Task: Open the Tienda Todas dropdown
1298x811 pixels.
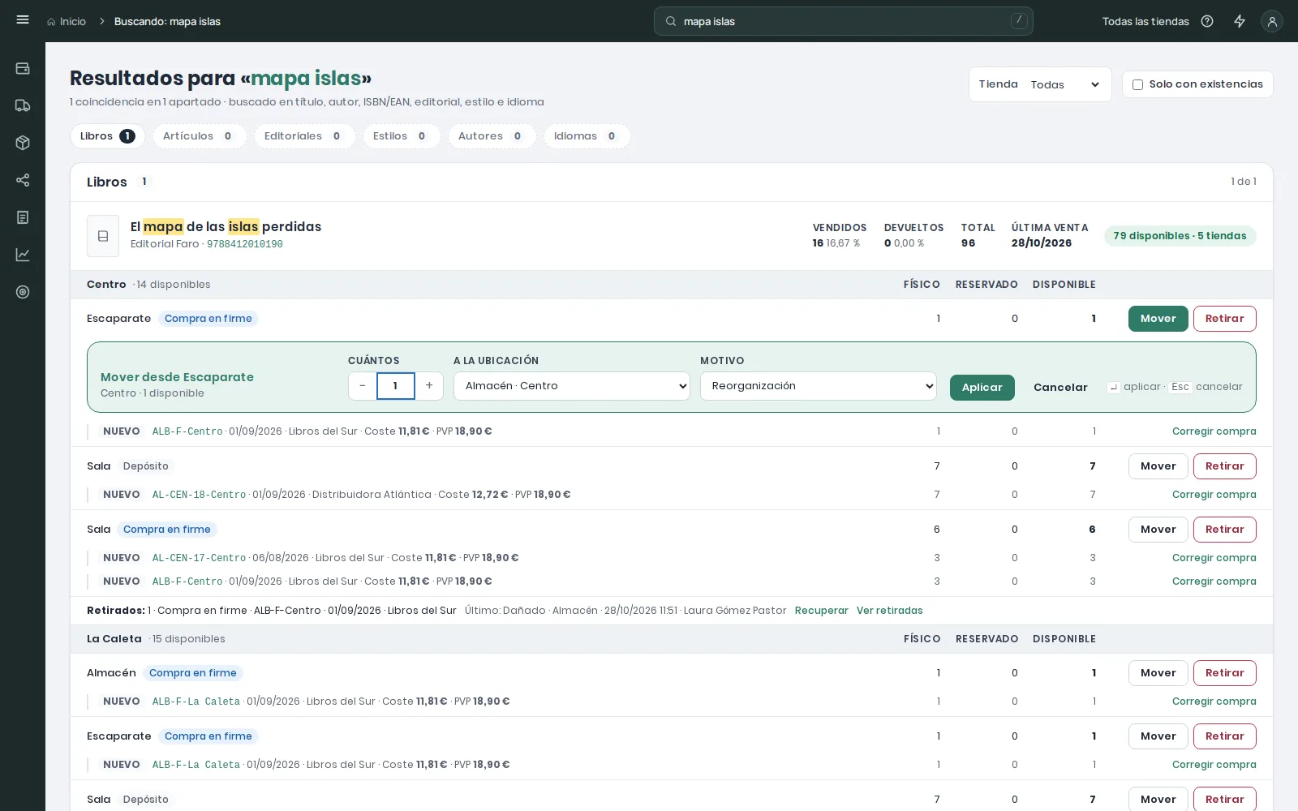Action: (x=1064, y=84)
